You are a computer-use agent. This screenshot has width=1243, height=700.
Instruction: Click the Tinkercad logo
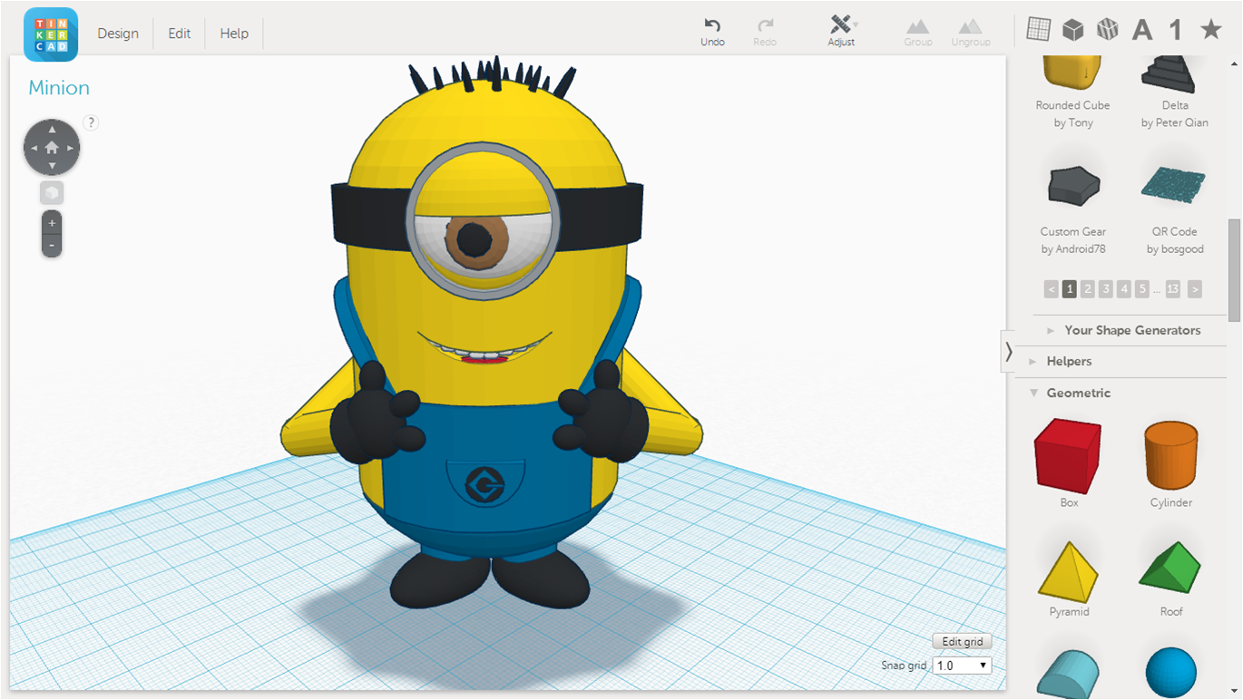coord(51,34)
